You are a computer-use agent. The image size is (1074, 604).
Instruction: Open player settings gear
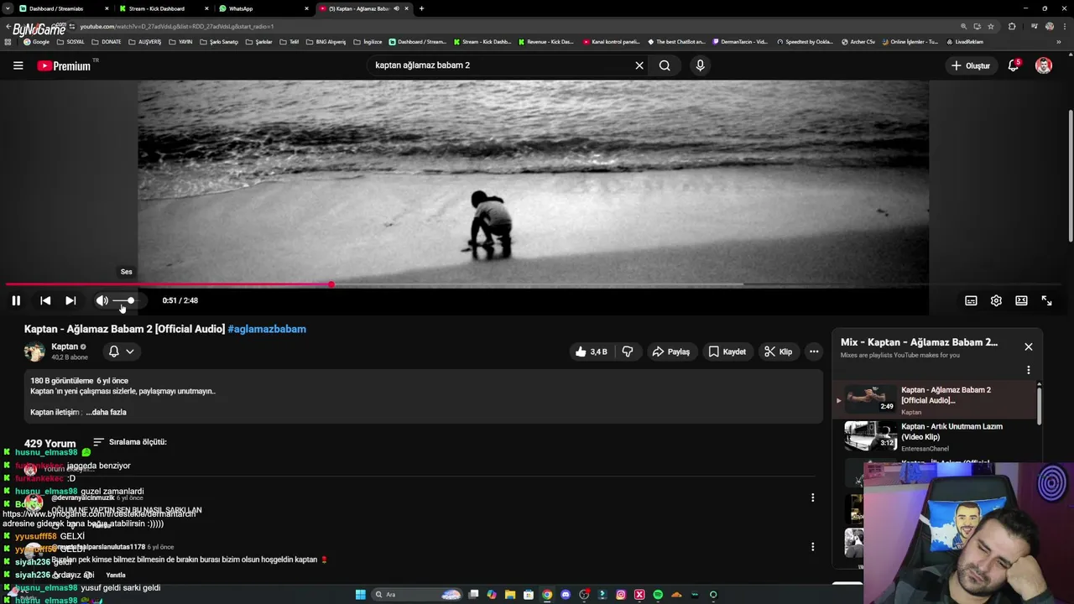point(996,300)
